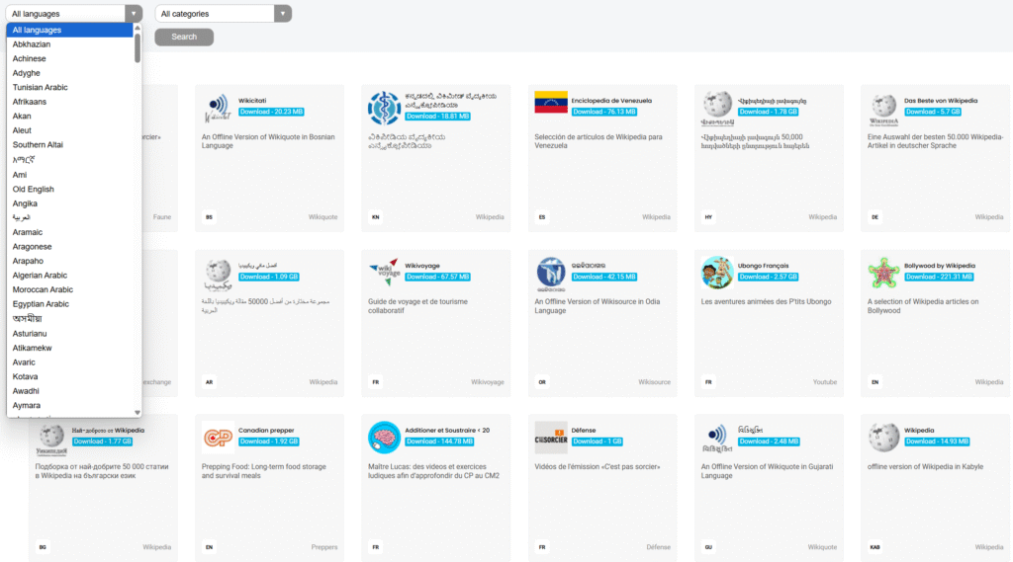Select Tunisian Arabic option
This screenshot has height=562, width=1013.
(70, 87)
